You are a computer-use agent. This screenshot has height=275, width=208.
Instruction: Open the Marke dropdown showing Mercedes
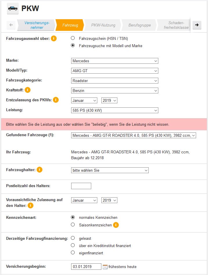115,61
